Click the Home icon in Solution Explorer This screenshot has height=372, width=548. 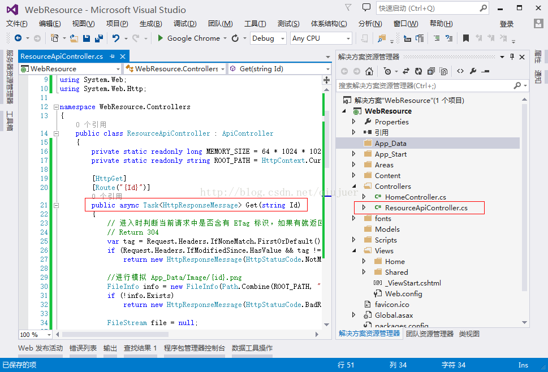coord(369,71)
